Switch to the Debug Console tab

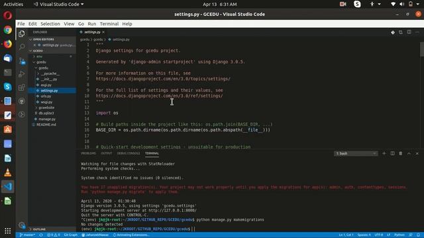[129, 153]
